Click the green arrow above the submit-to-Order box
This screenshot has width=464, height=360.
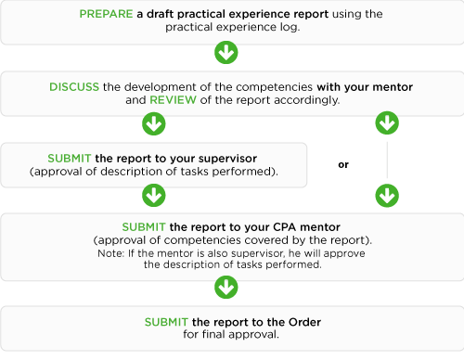pos(226,288)
